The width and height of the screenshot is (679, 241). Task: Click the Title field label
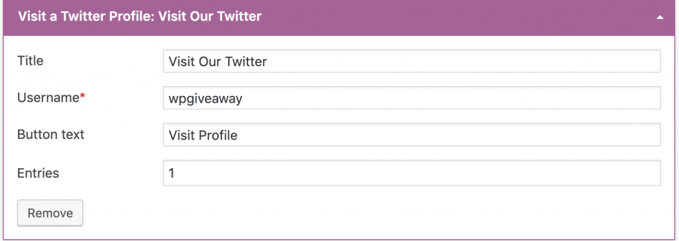pyautogui.click(x=31, y=60)
